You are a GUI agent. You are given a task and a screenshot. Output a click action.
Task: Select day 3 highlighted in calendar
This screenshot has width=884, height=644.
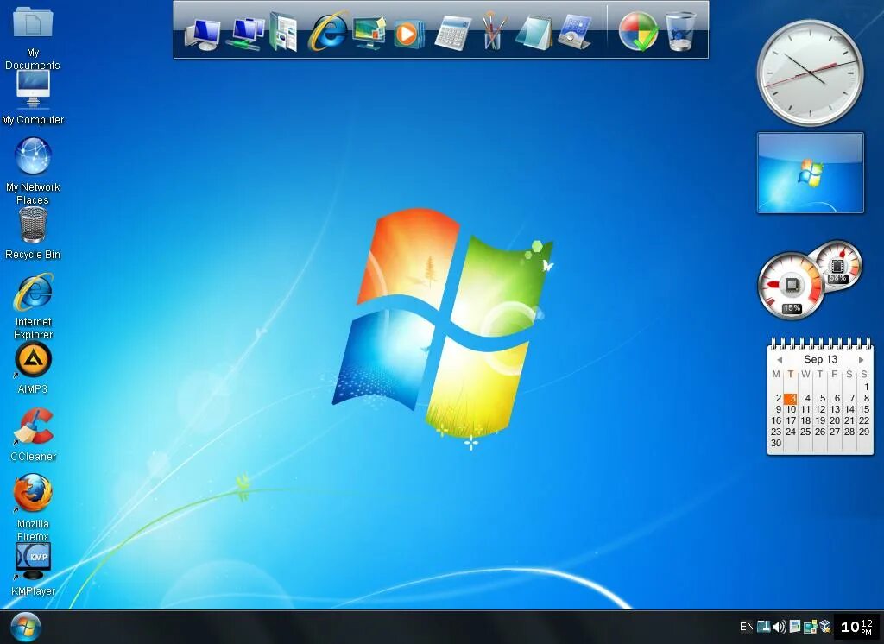click(791, 398)
